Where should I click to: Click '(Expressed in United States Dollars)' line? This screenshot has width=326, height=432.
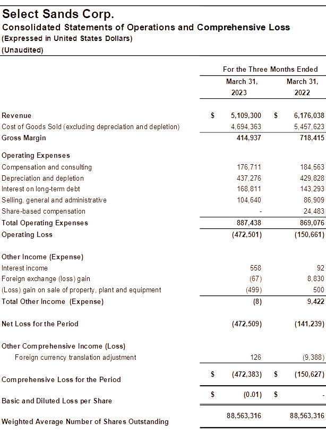pyautogui.click(x=67, y=38)
